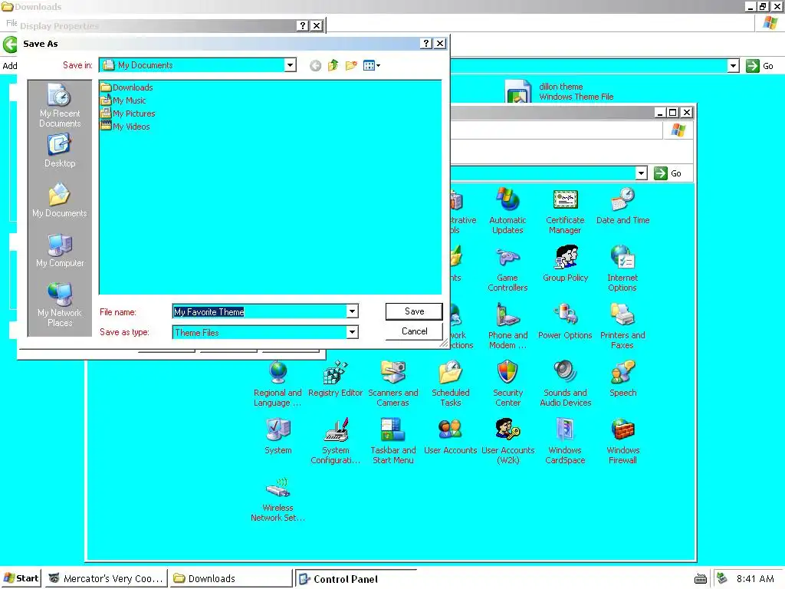Viewport: 785px width, 589px height.
Task: Open Scheduled Tasks folder
Action: tap(451, 383)
